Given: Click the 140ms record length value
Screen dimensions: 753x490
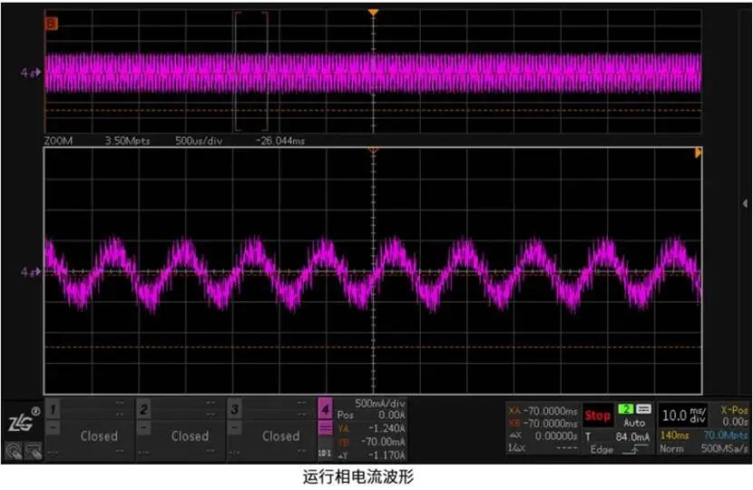Looking at the screenshot, I should click(674, 436).
